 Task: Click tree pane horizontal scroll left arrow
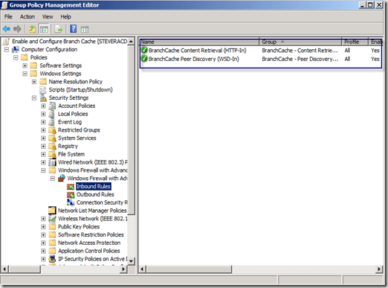click(x=5, y=269)
